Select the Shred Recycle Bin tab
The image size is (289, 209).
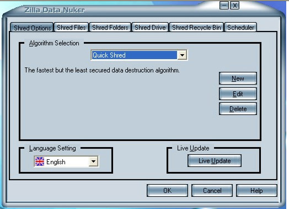(x=196, y=27)
